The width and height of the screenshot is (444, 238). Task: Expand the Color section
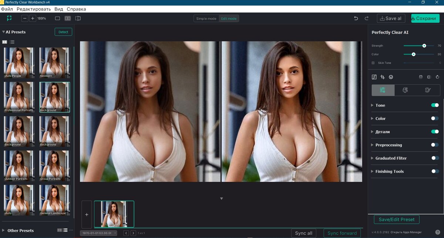372,118
